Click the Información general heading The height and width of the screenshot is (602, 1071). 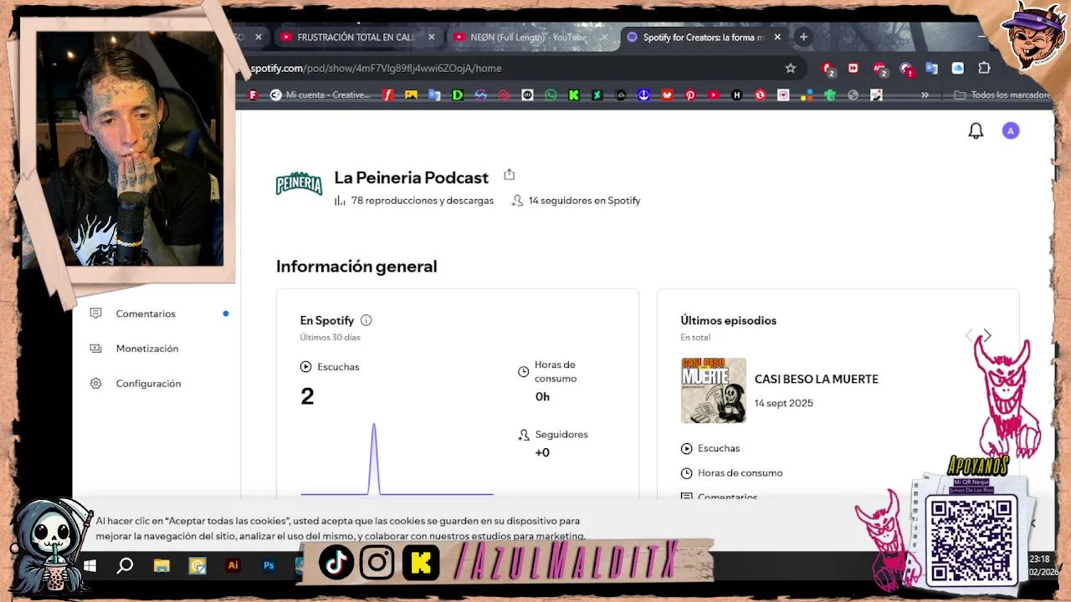click(x=356, y=266)
